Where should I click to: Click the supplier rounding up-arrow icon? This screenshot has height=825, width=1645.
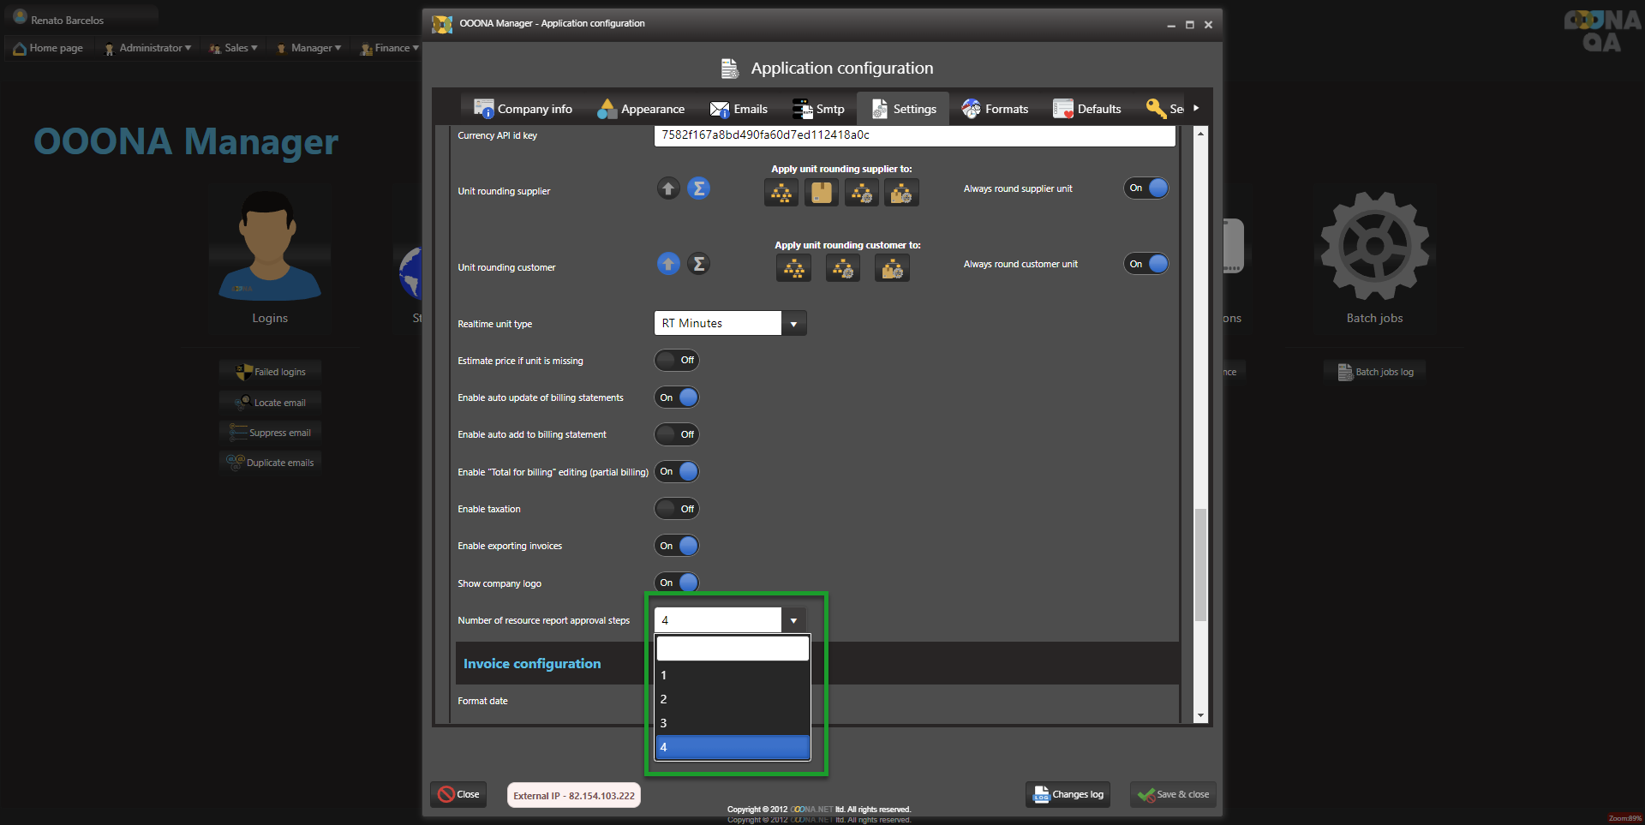(x=668, y=188)
